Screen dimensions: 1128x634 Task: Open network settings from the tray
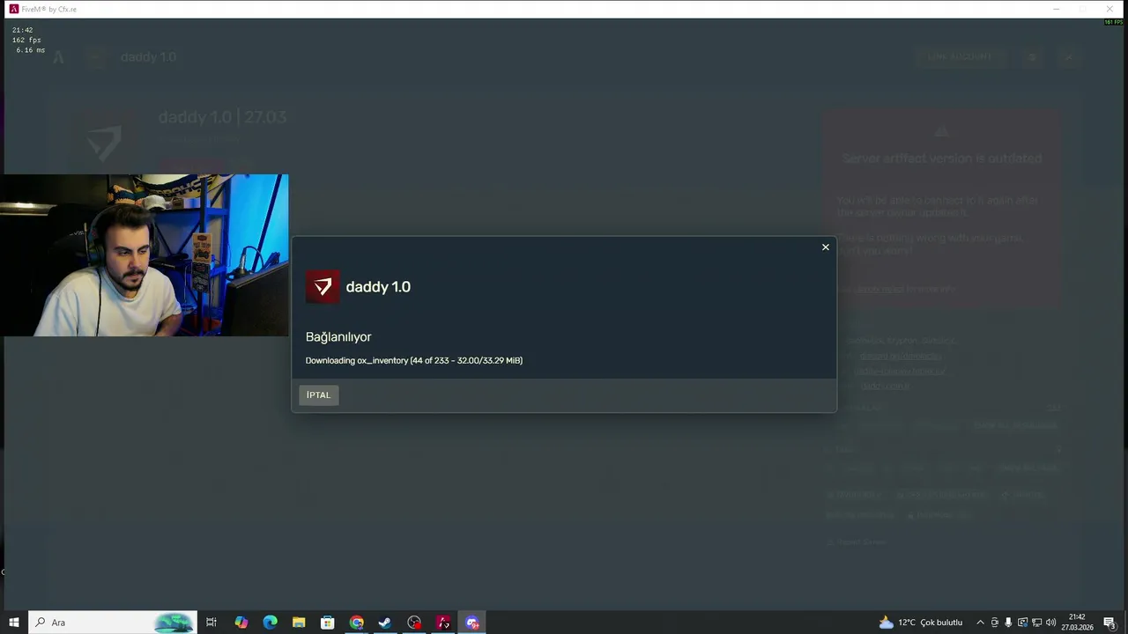[1036, 623]
